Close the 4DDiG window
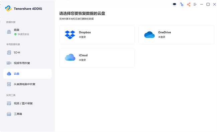Image resolution: width=217 pixels, height=132 pixels. click(214, 4)
